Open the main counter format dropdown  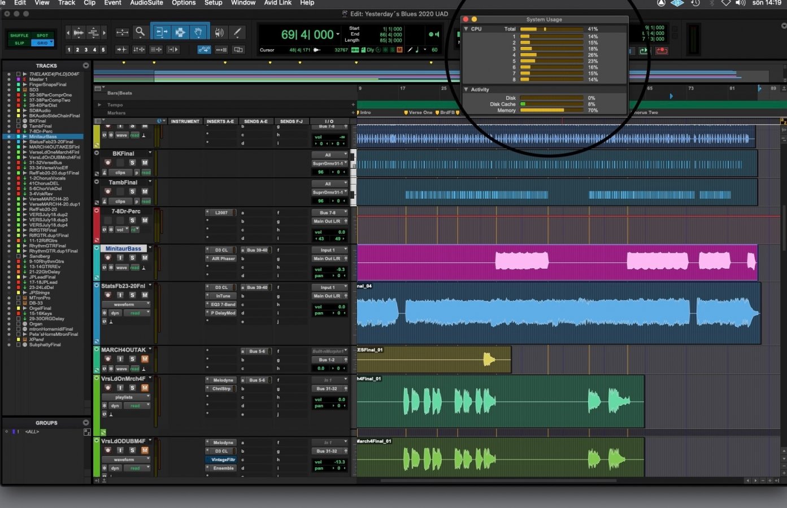[338, 35]
